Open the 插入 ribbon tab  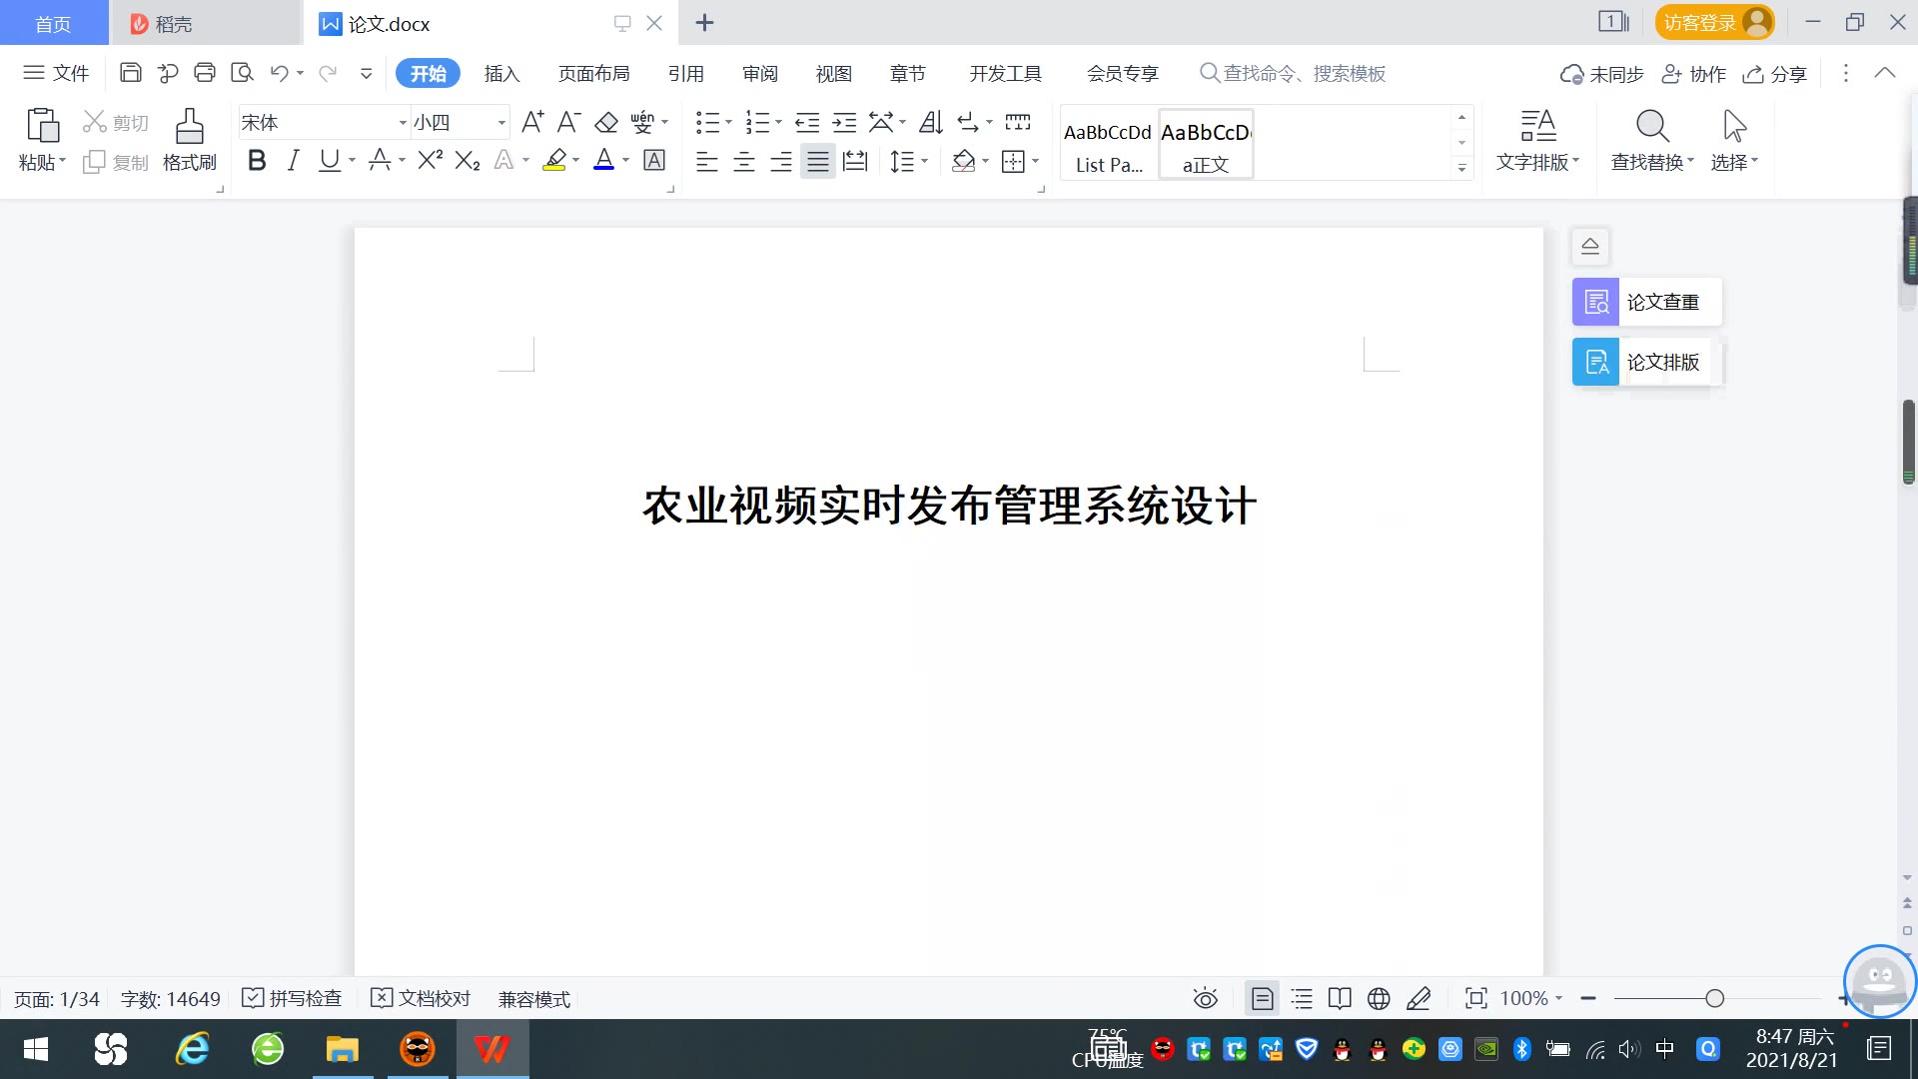[x=501, y=74]
